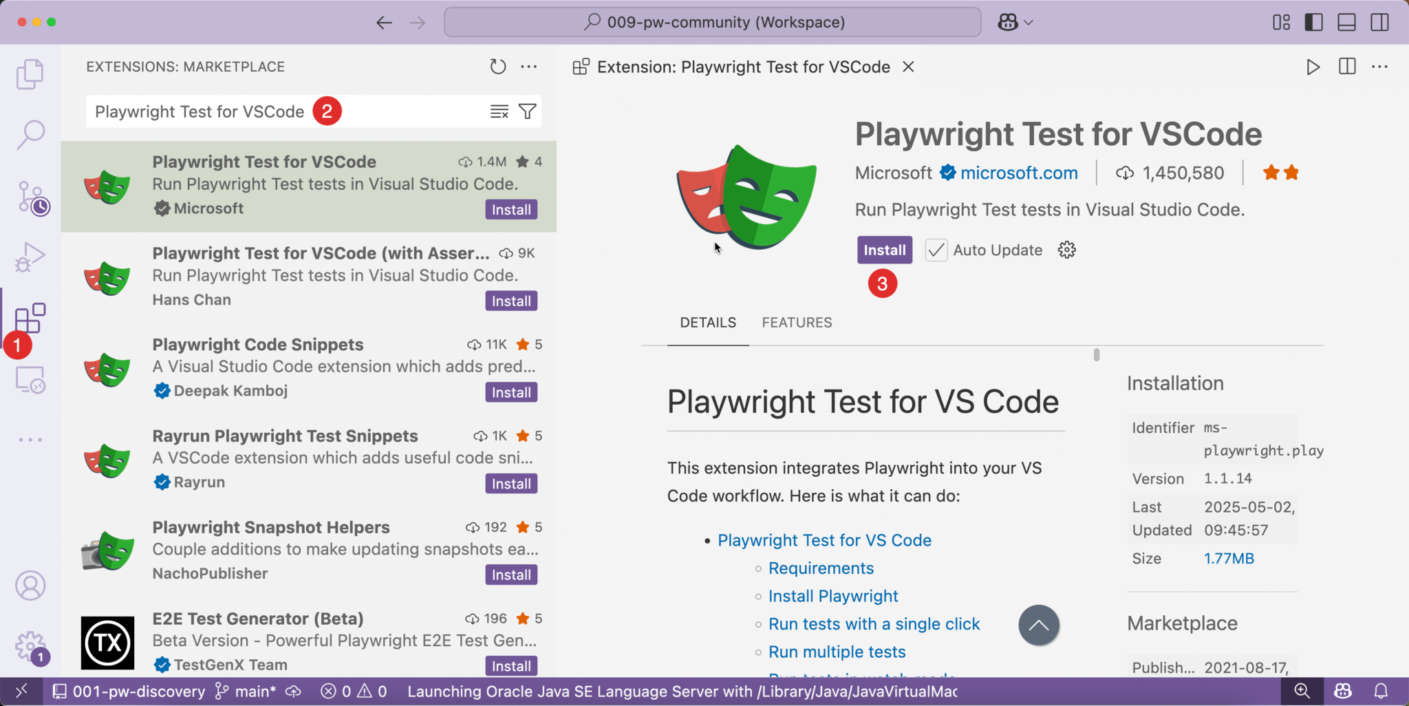Open the Search view icon

30,135
